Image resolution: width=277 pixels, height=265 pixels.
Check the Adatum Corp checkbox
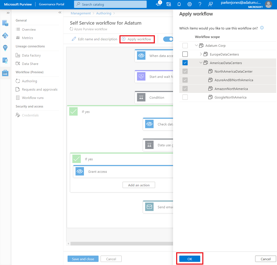(x=185, y=45)
